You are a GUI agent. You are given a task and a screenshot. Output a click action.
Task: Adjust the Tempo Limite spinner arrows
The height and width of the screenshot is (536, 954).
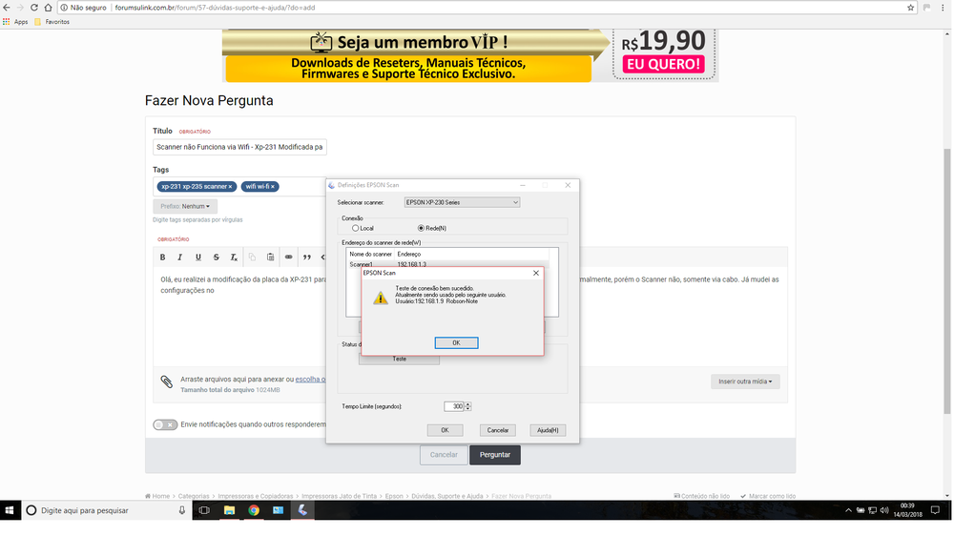467,406
